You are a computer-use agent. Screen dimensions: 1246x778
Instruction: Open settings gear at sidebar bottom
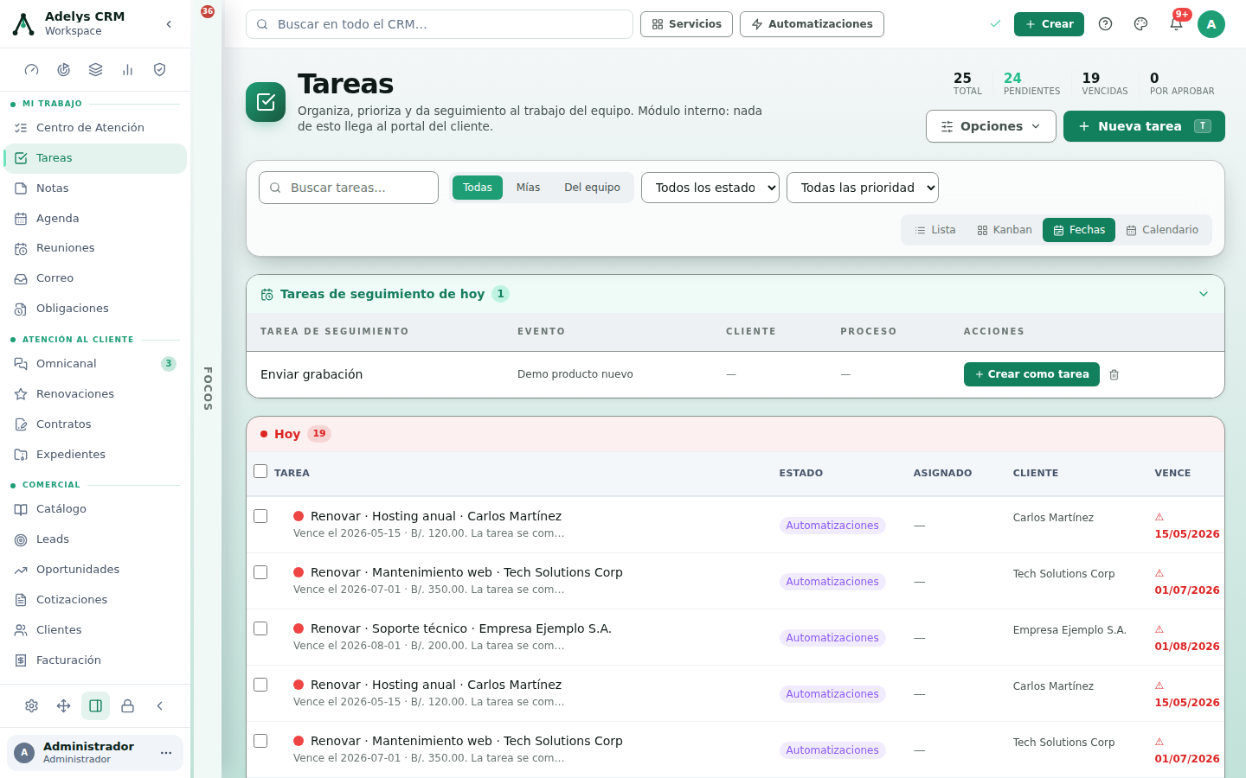32,706
